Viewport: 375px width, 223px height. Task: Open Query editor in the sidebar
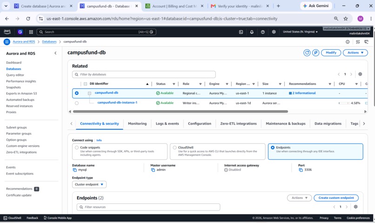[x=15, y=75]
